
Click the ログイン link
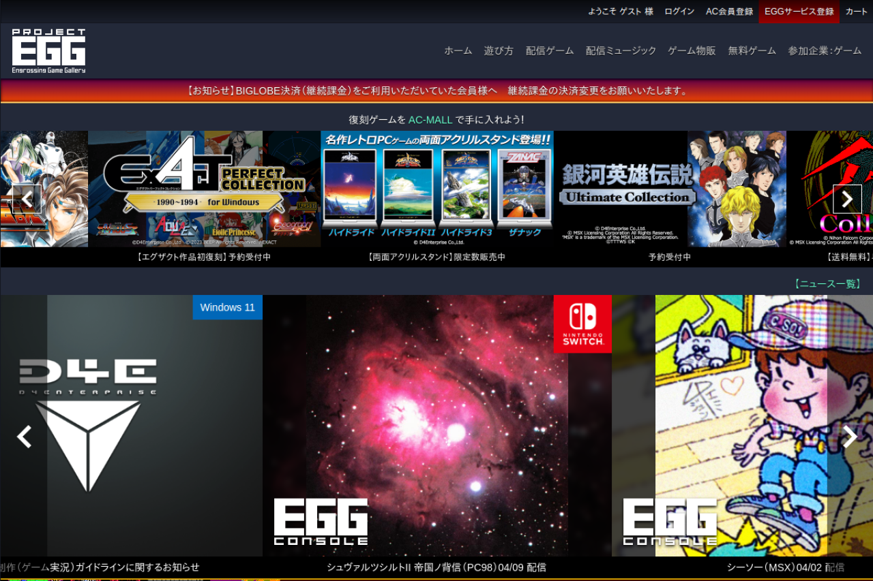pos(679,12)
